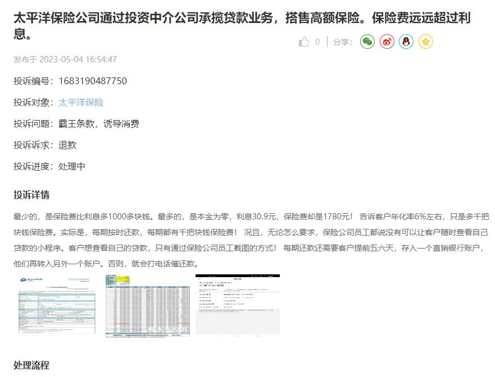The image size is (495, 377).
Task: Click the 处理中 complaint status
Action: [x=72, y=166]
